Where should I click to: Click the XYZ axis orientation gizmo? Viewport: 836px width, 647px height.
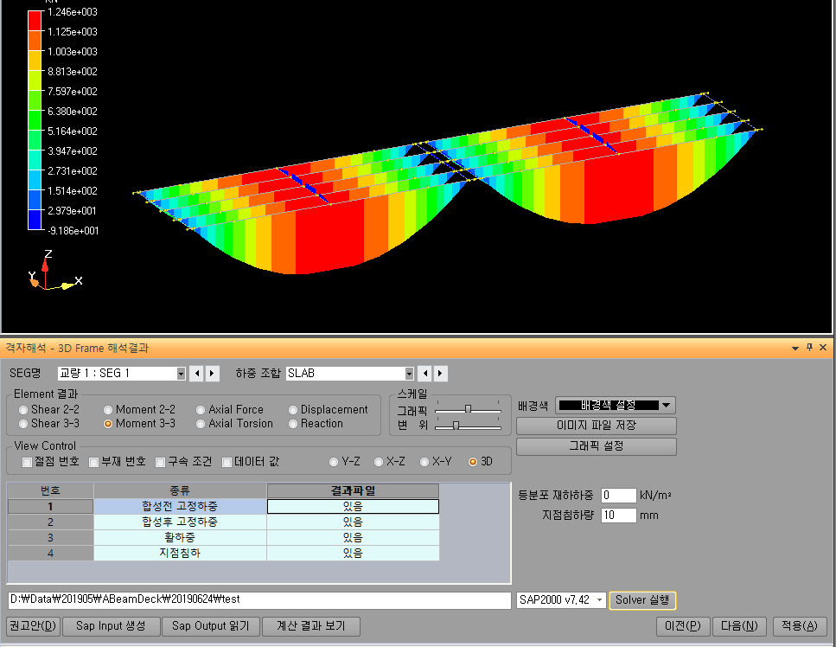point(54,270)
